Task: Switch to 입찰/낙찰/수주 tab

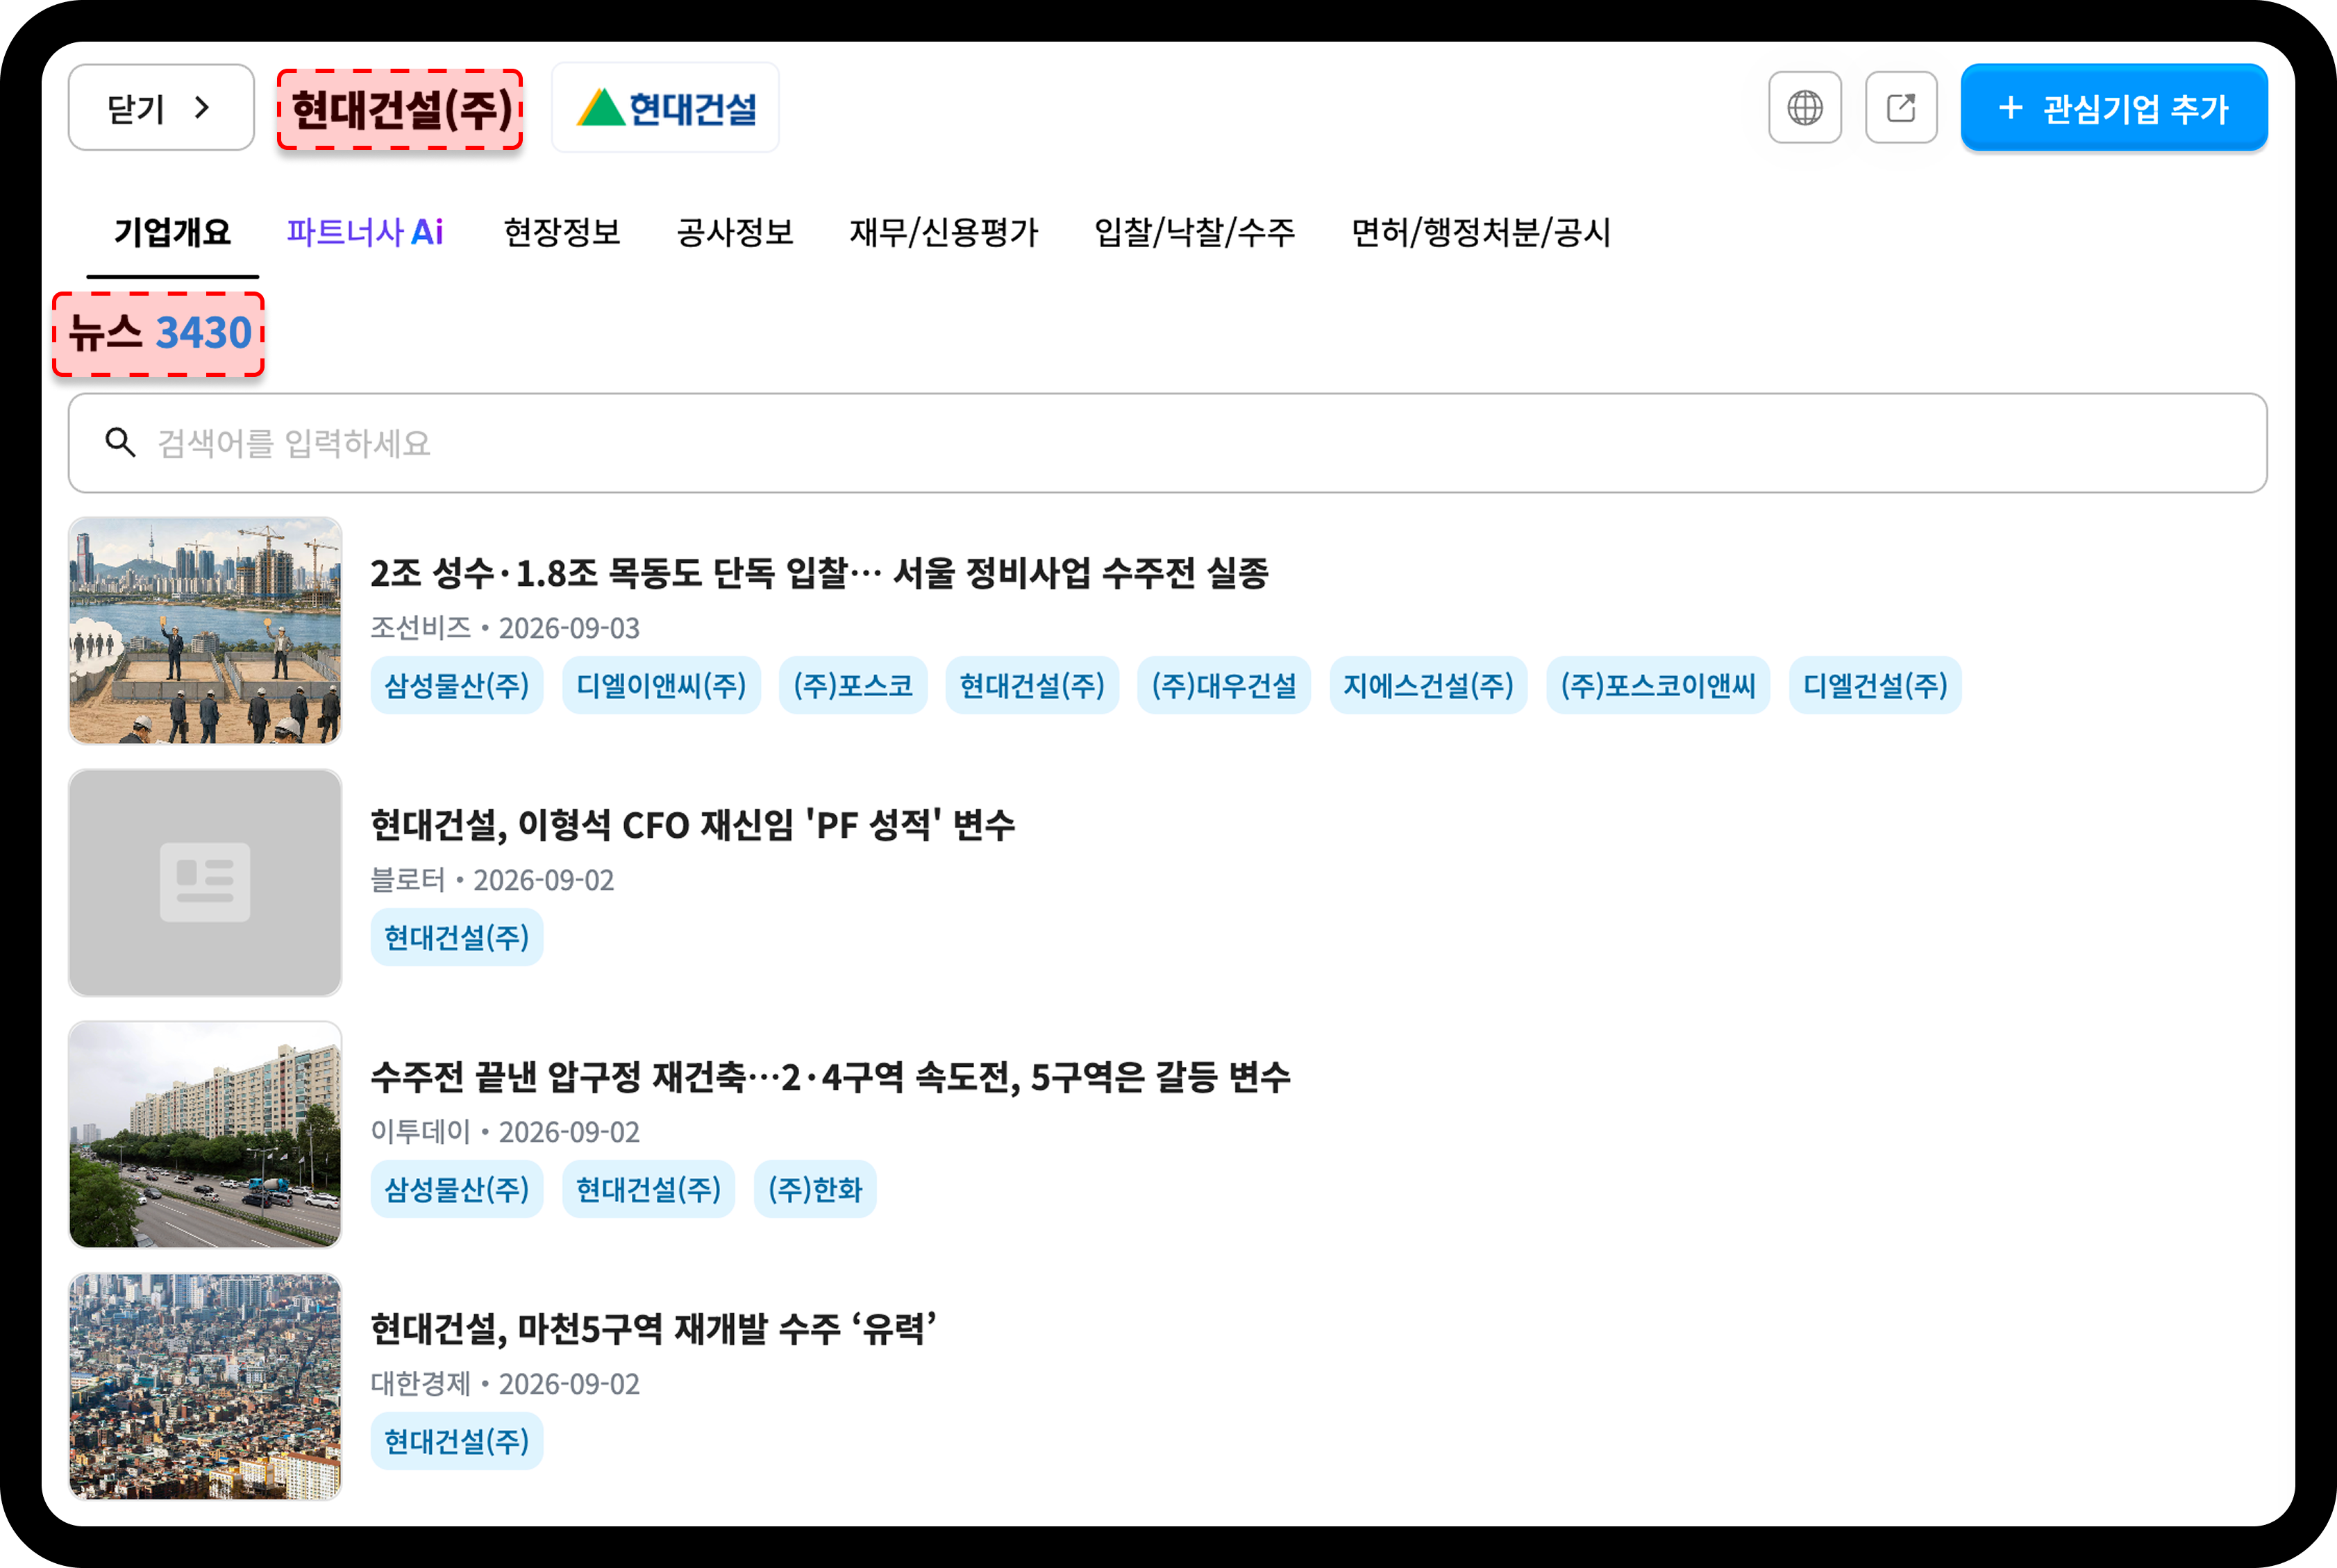Action: [x=1195, y=233]
